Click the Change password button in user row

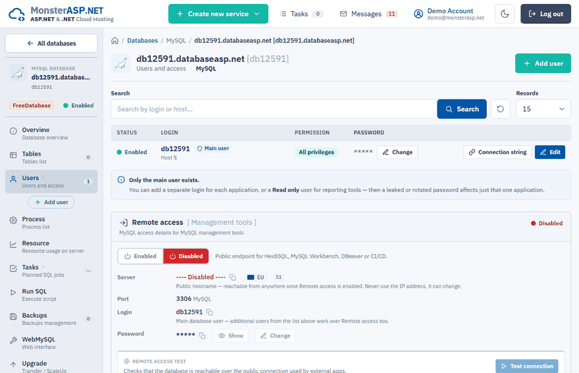click(397, 152)
